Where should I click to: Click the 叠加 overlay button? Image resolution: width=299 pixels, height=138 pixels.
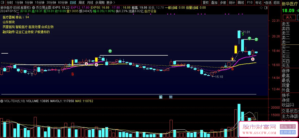(214, 3)
